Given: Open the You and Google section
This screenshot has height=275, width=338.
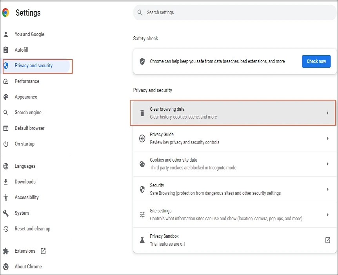Looking at the screenshot, I should point(29,34).
